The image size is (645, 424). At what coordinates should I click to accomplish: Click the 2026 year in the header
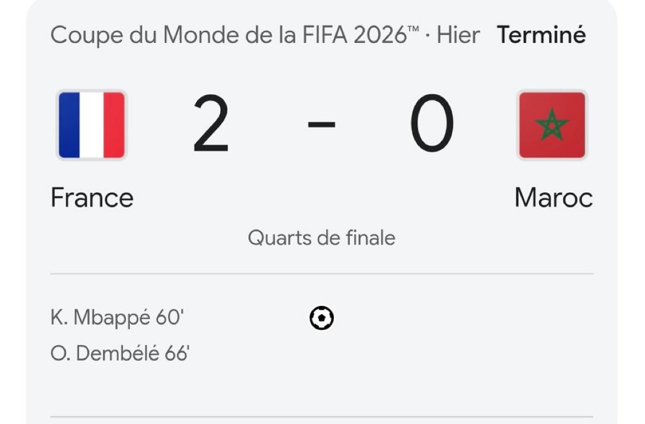pyautogui.click(x=380, y=35)
